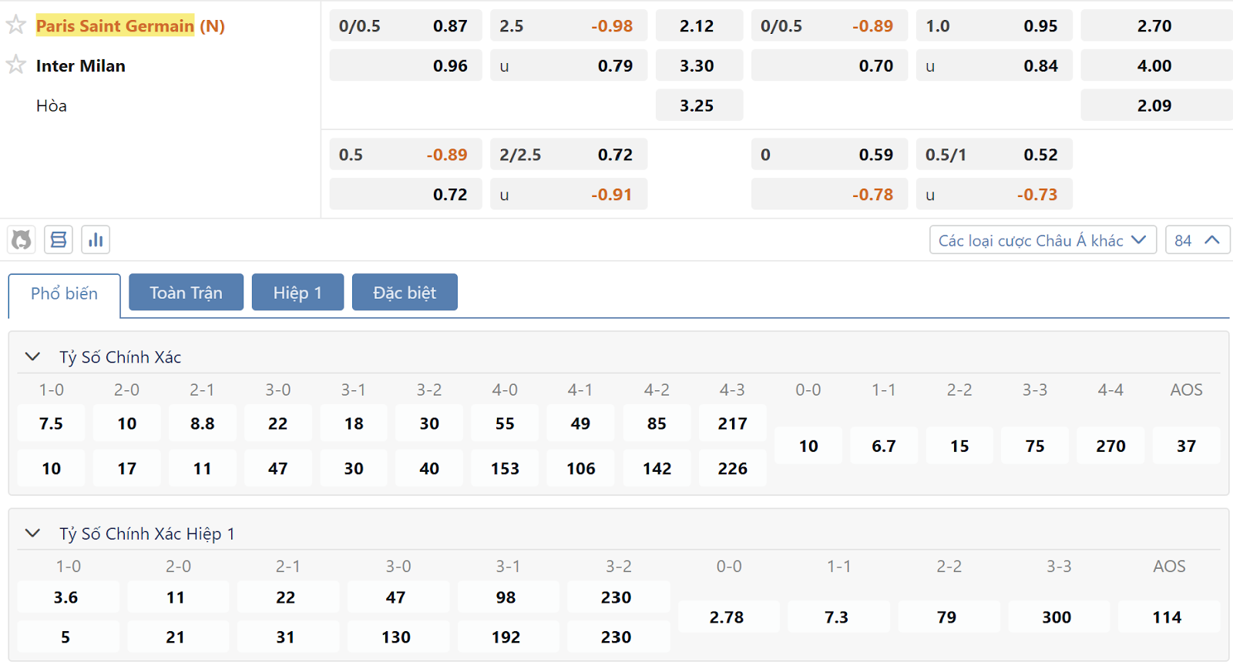Click the Inter Milan team name

80,65
